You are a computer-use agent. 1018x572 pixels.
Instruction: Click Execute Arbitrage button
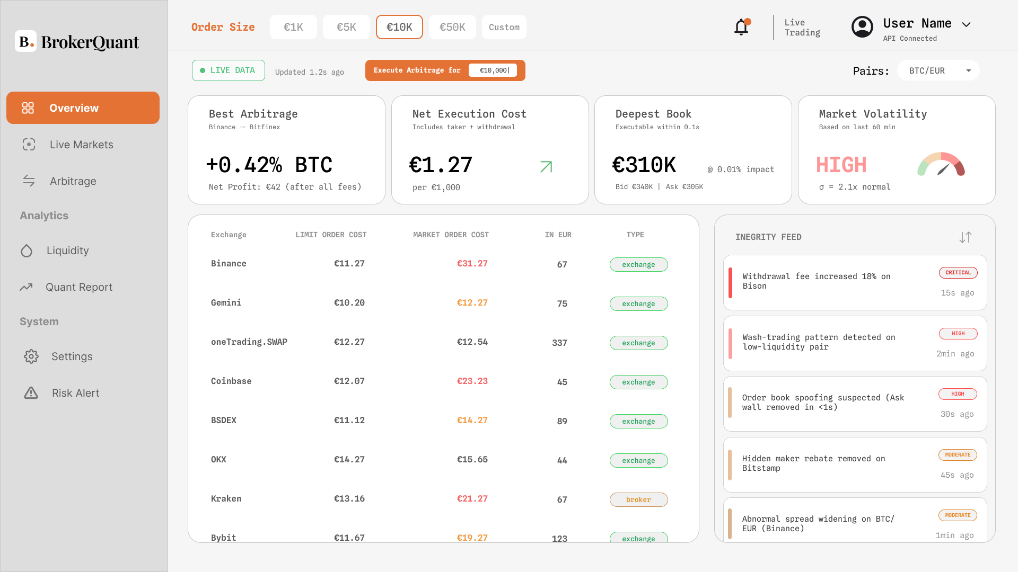coord(445,70)
